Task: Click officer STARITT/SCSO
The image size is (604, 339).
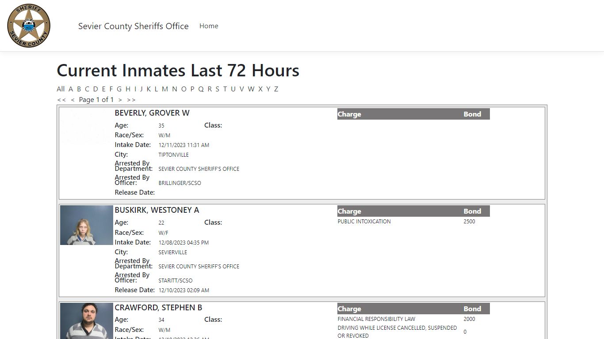Action: coord(176,281)
